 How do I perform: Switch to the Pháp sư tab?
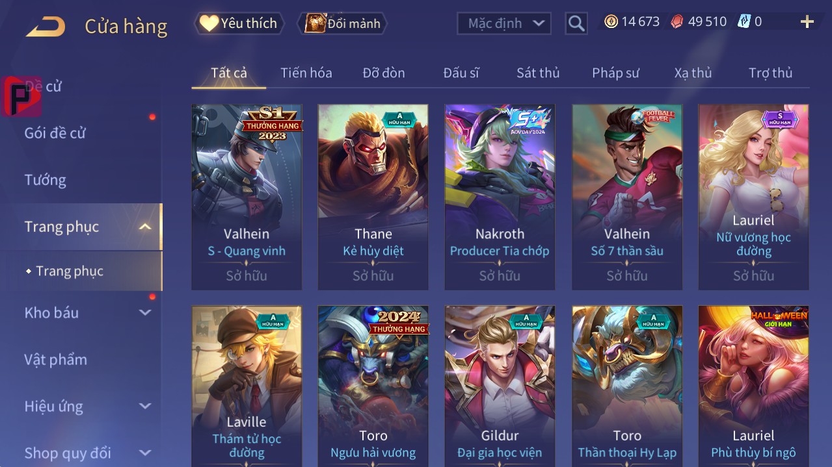pos(615,73)
